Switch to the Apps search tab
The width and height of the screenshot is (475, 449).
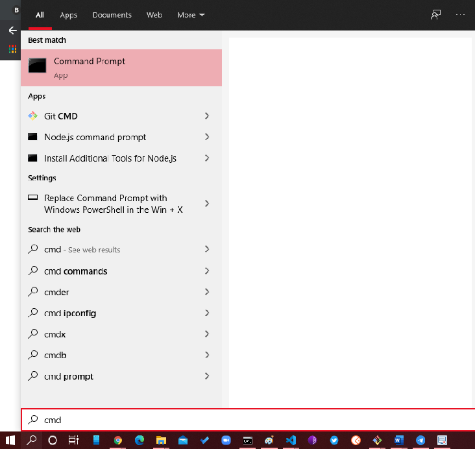(x=69, y=15)
